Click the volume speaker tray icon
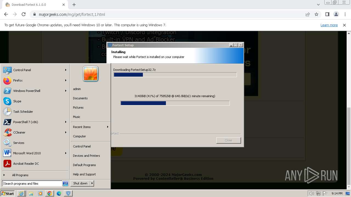 click(x=312, y=193)
